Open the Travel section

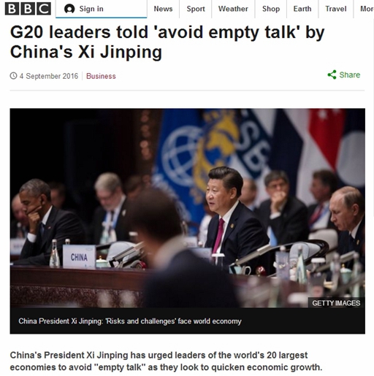coord(336,9)
